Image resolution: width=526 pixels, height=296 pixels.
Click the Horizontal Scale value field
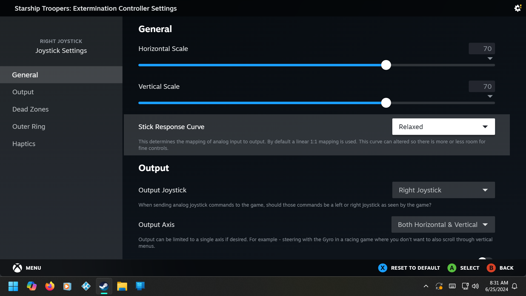[482, 49]
